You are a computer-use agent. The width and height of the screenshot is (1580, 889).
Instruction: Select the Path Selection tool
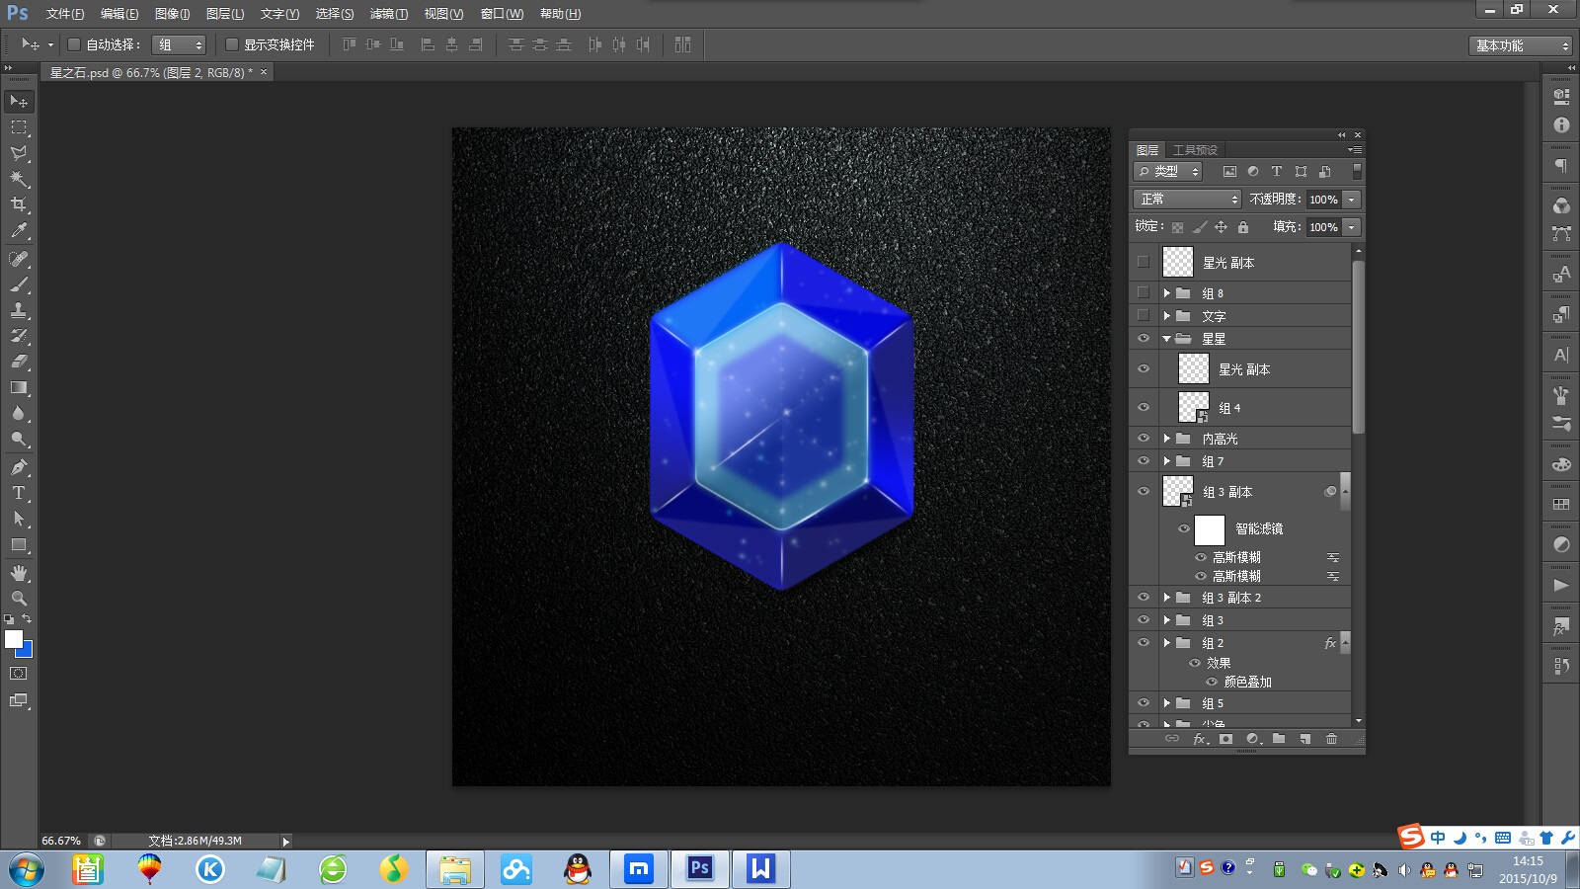click(19, 519)
